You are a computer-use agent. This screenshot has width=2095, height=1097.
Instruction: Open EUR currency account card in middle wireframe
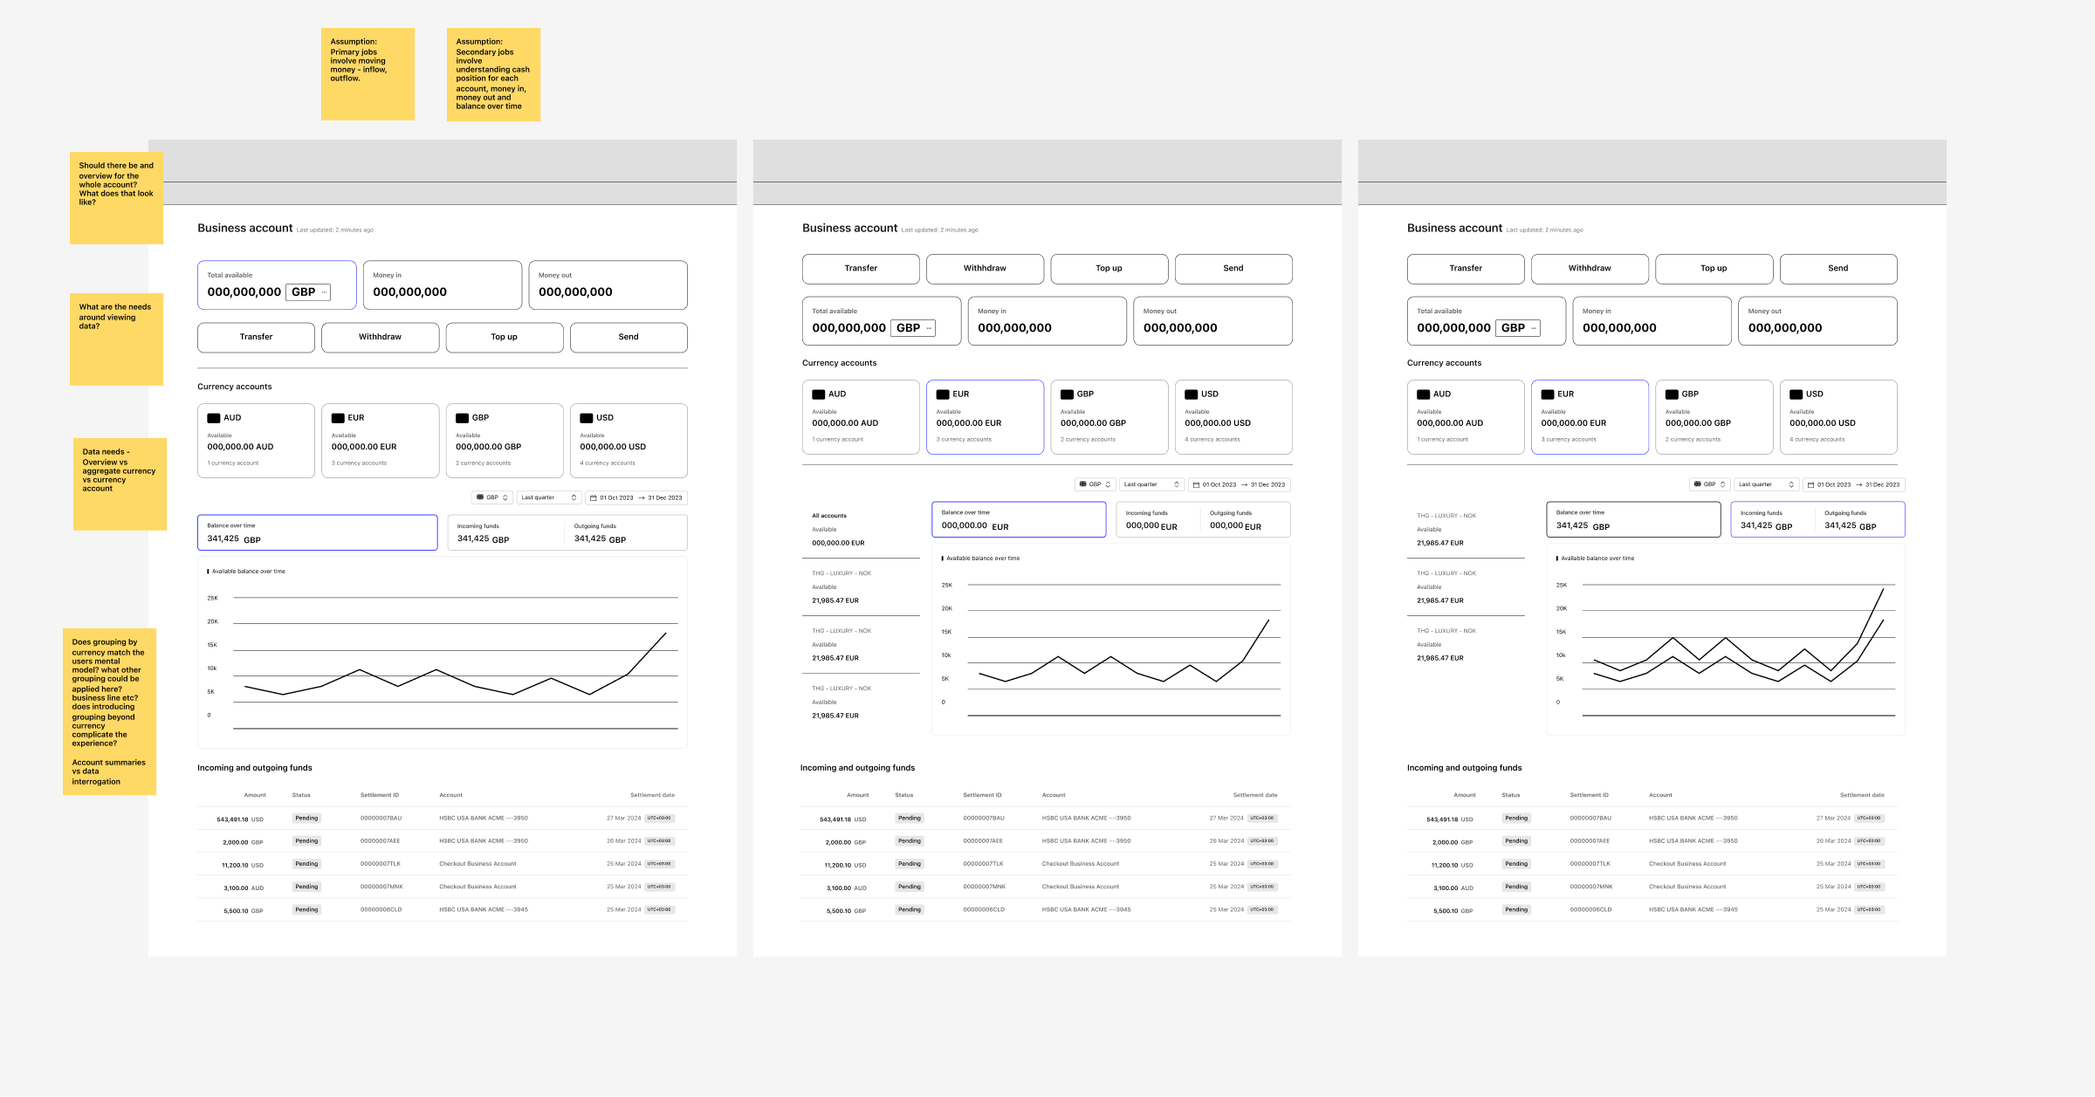[985, 417]
